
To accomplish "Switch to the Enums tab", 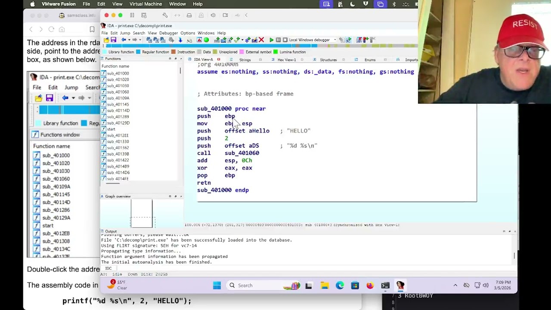I will click(x=370, y=60).
